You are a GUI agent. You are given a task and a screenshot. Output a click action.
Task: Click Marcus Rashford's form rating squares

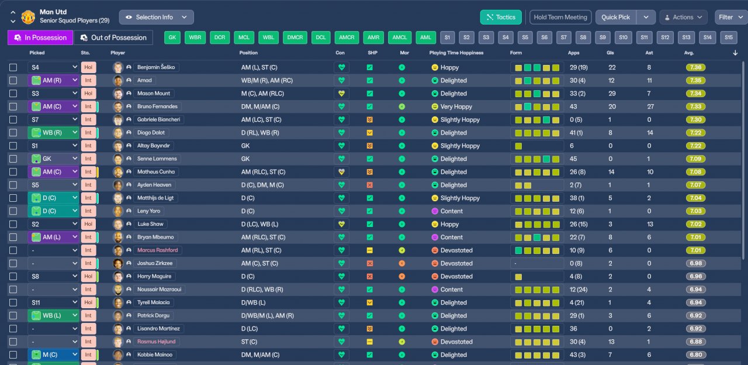coord(536,250)
